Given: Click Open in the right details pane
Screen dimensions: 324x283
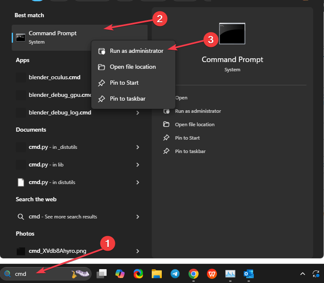Looking at the screenshot, I should 181,98.
